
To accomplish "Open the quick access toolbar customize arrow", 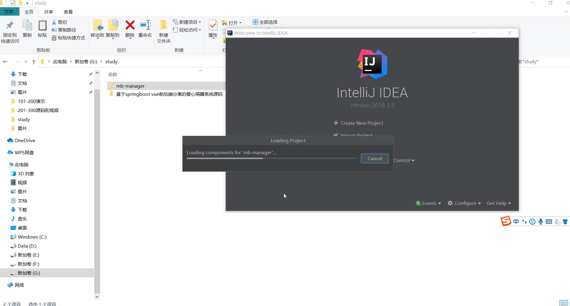I will [27, 3].
